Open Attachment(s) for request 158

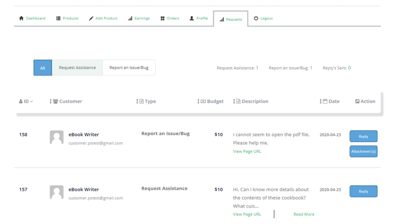[363, 151]
